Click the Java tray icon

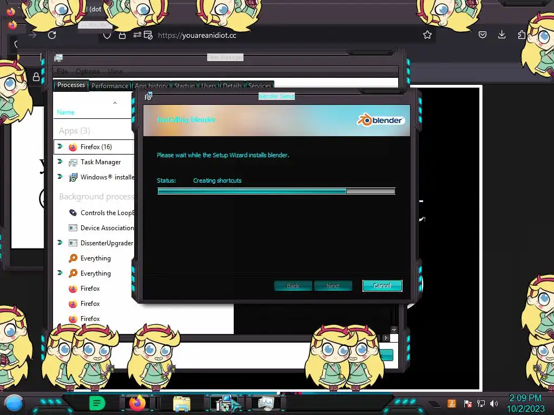click(452, 403)
